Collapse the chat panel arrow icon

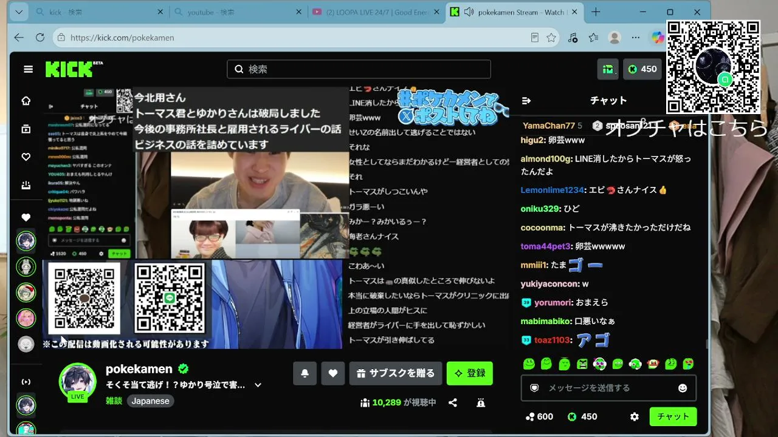[526, 101]
